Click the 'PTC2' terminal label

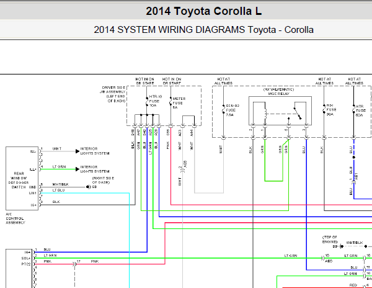(26, 264)
